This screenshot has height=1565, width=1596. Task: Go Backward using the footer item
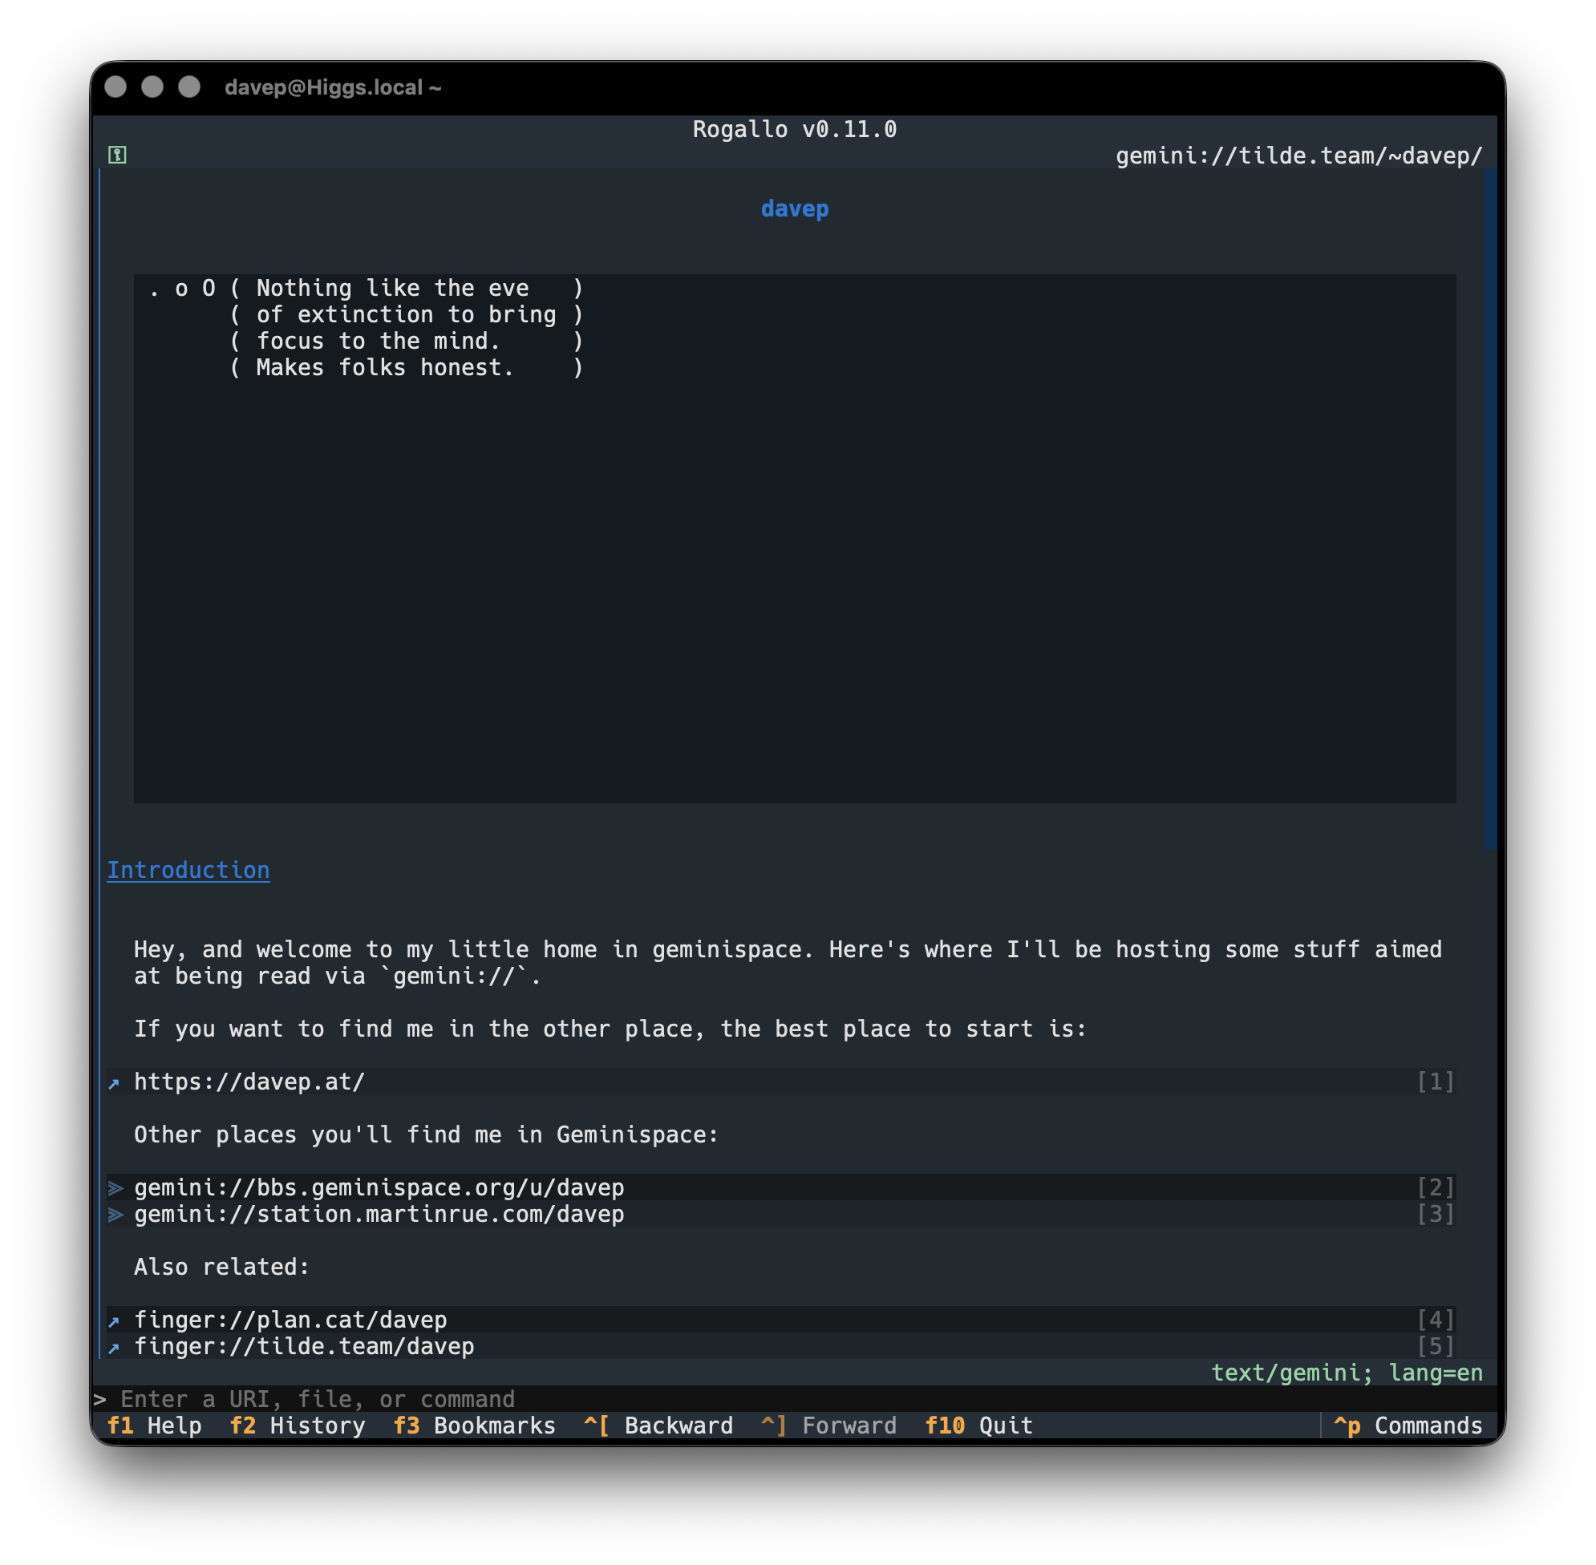tap(658, 1425)
